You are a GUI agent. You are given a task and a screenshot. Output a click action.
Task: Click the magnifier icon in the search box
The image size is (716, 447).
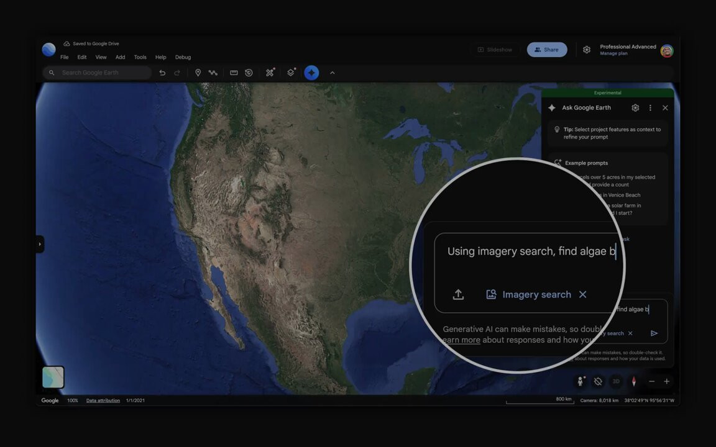[52, 73]
